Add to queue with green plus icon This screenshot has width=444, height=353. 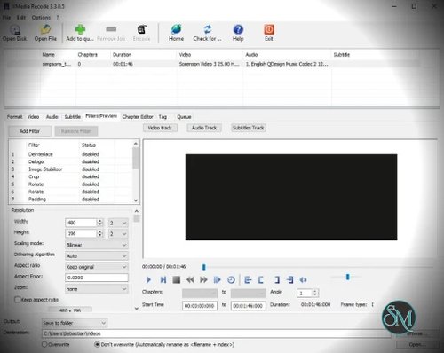pos(80,33)
